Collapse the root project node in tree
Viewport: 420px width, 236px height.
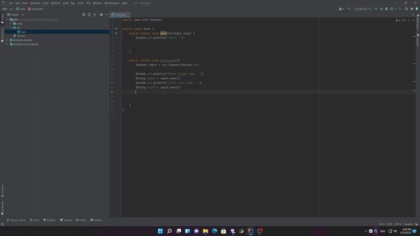click(x=7, y=20)
